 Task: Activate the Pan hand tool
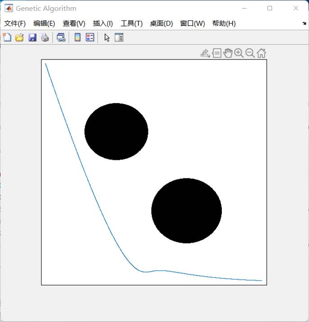pyautogui.click(x=228, y=54)
